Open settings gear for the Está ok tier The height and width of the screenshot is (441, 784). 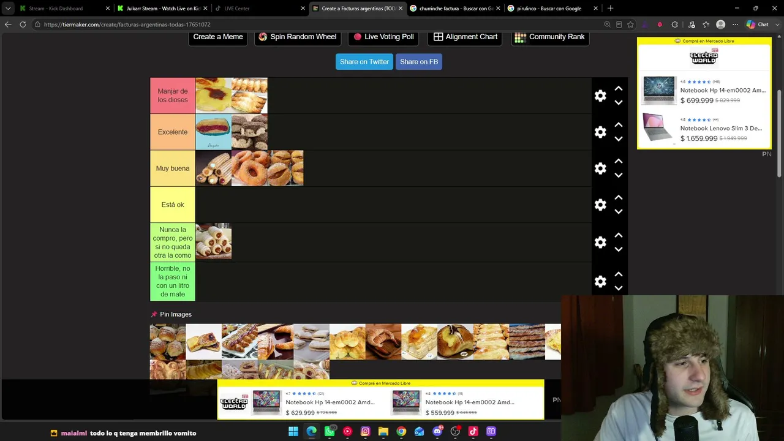600,205
